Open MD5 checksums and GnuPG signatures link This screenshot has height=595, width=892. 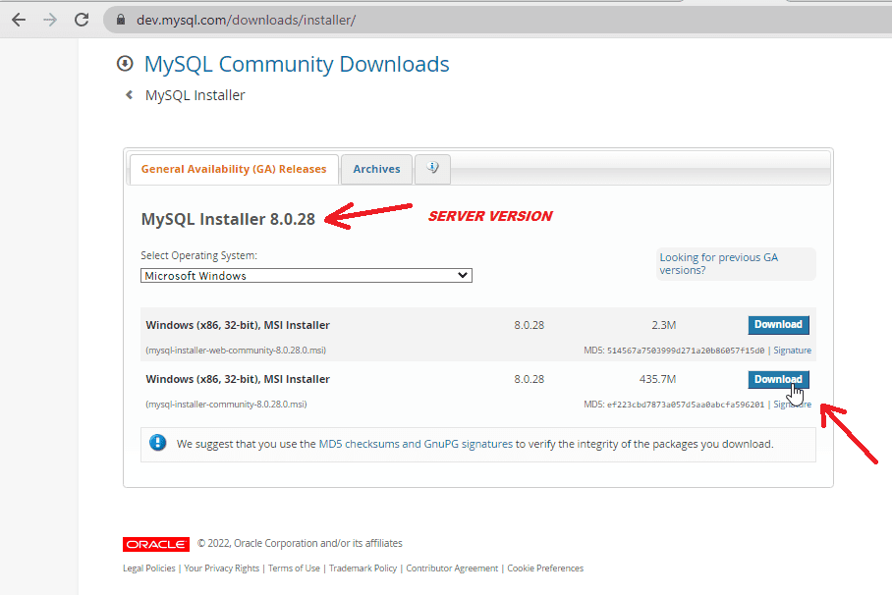416,444
